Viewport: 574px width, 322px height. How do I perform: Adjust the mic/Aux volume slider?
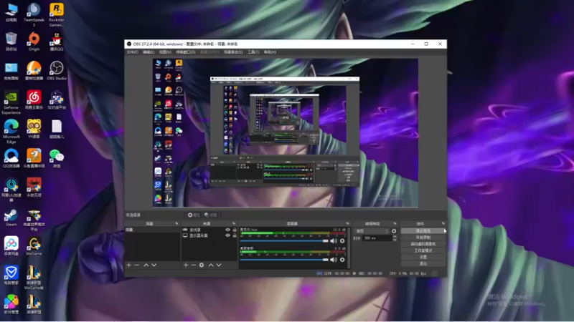tap(284, 241)
